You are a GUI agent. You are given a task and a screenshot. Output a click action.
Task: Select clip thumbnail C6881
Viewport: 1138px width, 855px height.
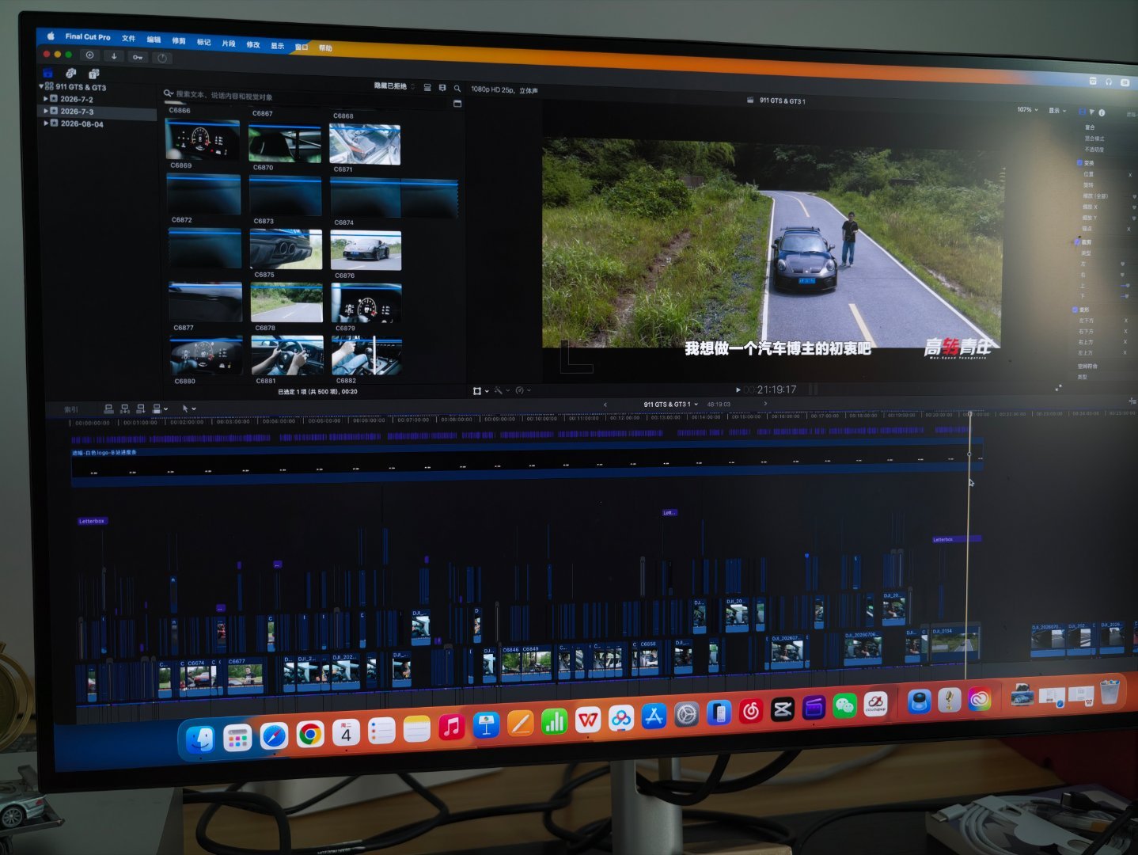287,355
